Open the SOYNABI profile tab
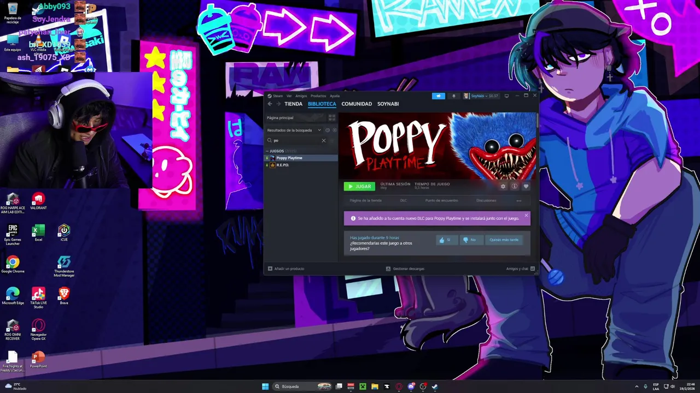The image size is (700, 393). [388, 104]
